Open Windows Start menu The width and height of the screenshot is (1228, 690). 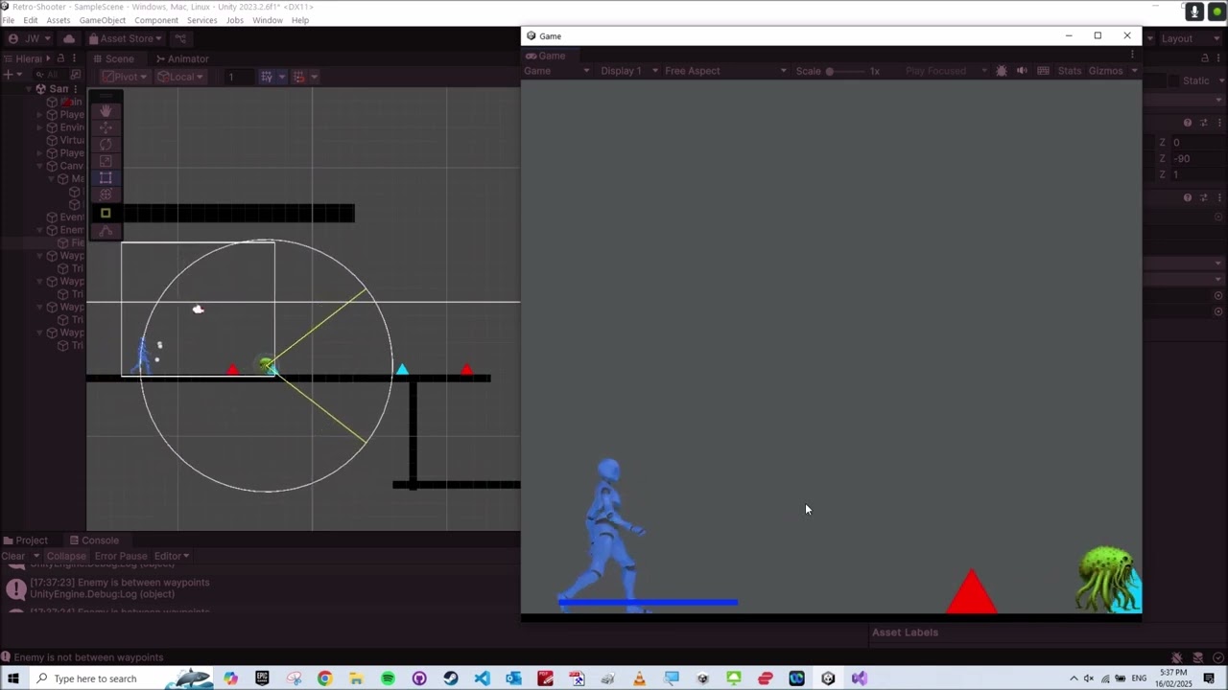tap(13, 678)
